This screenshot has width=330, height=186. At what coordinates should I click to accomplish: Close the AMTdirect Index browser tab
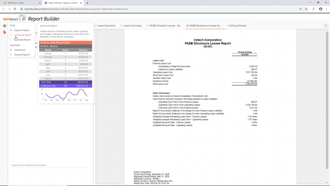pyautogui.click(x=40, y=3)
